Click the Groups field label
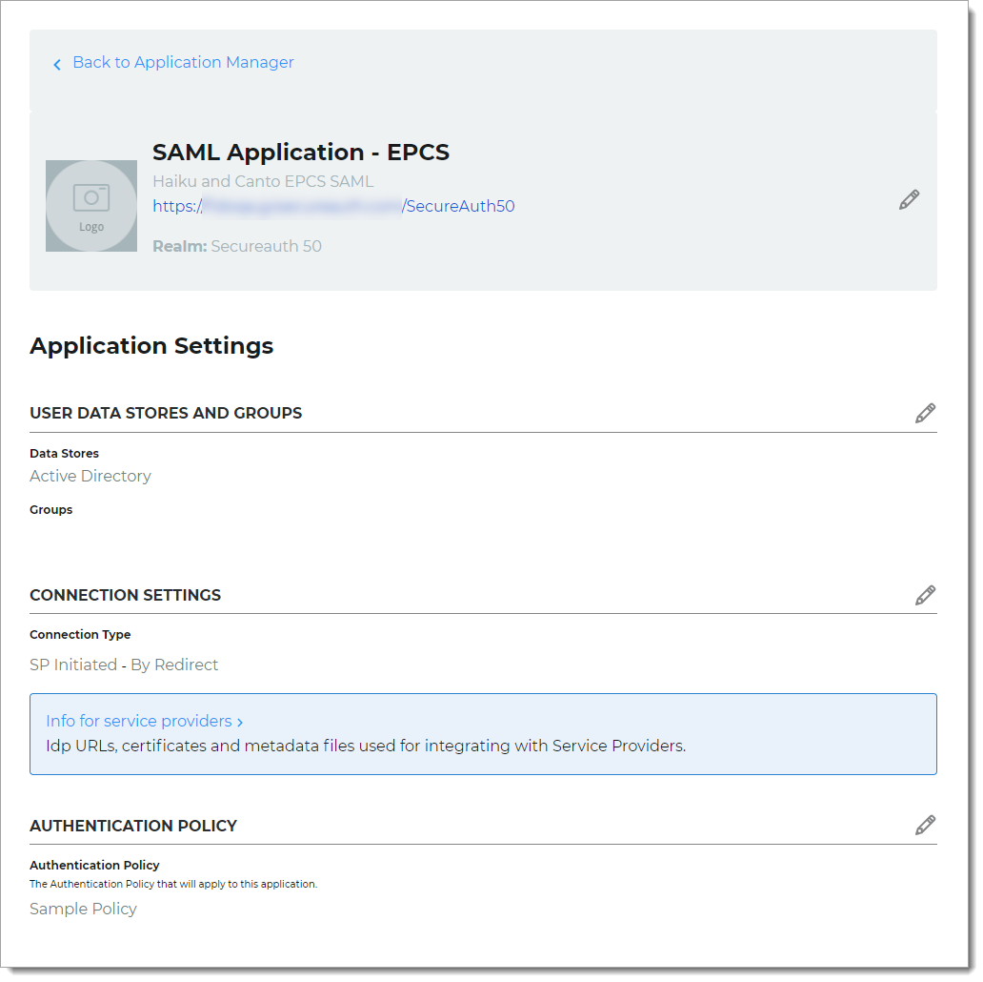The width and height of the screenshot is (983, 982). 50,509
